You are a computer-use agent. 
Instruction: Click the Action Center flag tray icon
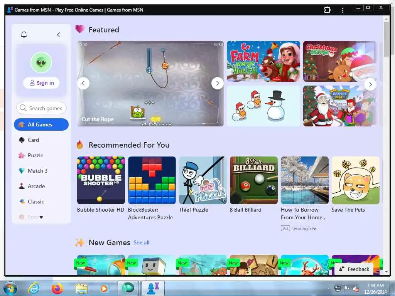346,289
